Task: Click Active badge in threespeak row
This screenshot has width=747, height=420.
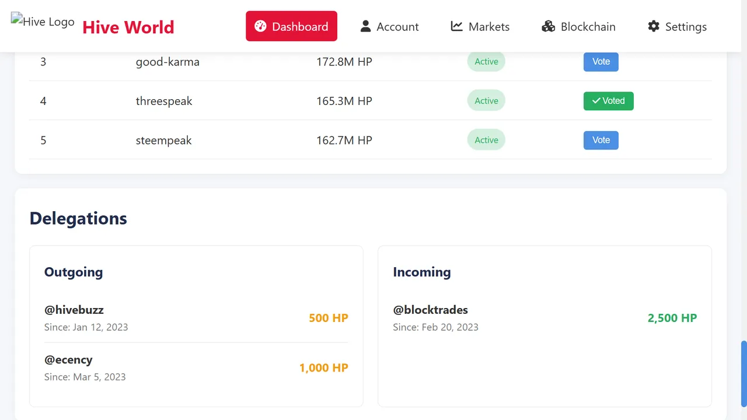Action: pos(486,101)
